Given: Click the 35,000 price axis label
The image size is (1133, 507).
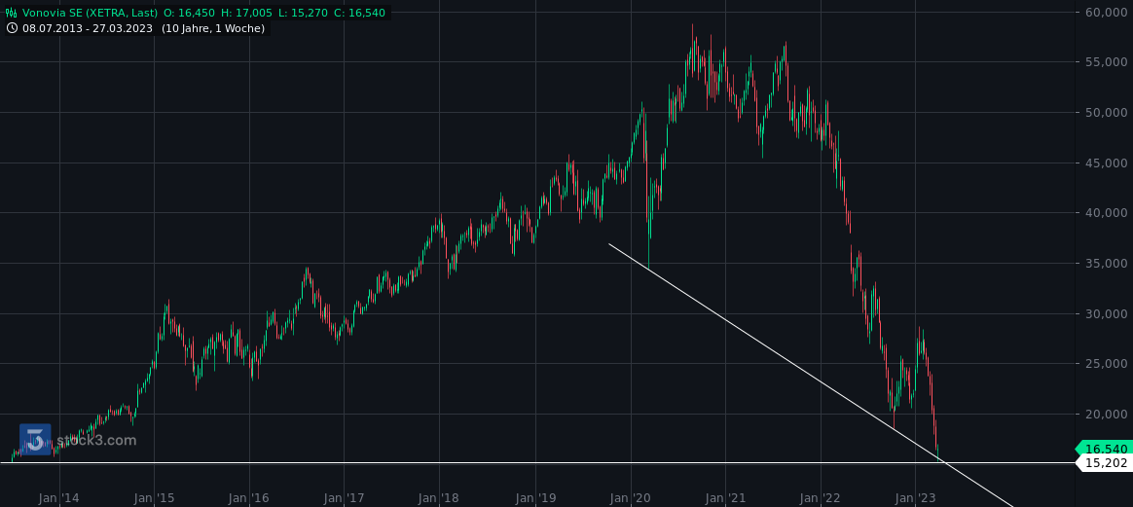Looking at the screenshot, I should click(1107, 263).
